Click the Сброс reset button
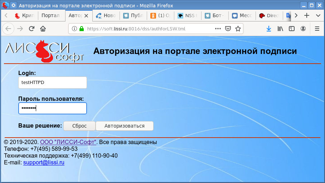This screenshot has height=183, width=325. pos(79,126)
